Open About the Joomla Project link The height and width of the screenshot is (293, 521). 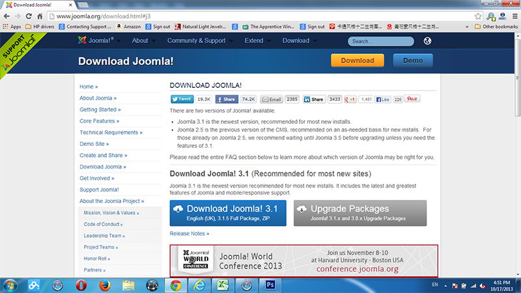point(111,201)
